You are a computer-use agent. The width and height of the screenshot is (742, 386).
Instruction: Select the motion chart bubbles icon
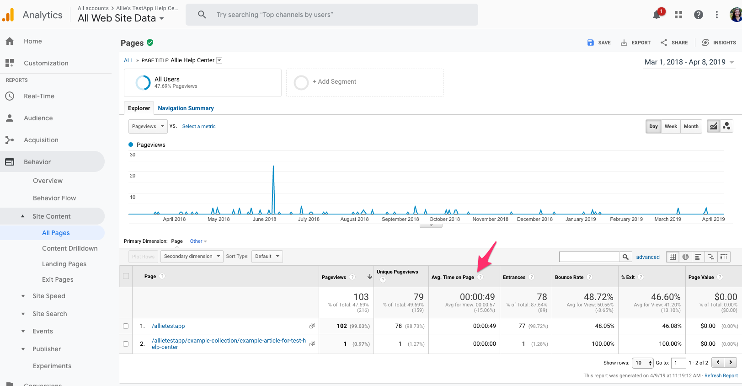726,126
